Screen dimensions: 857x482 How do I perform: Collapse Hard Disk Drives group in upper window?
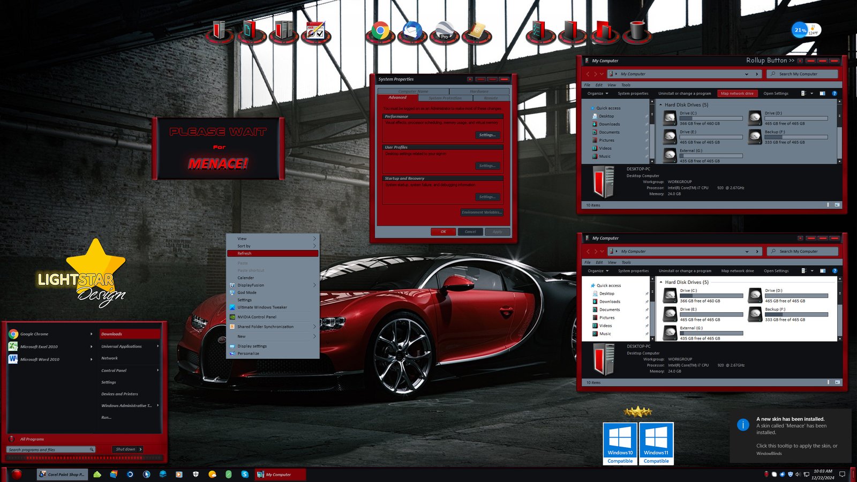point(660,105)
